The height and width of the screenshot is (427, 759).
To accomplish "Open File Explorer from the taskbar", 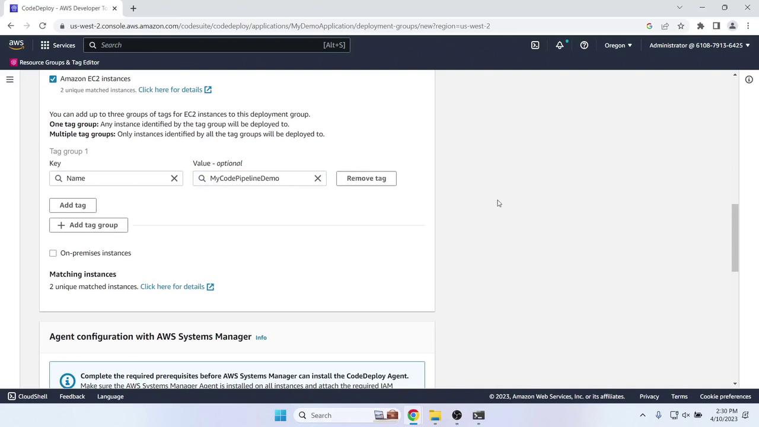I will 435,416.
